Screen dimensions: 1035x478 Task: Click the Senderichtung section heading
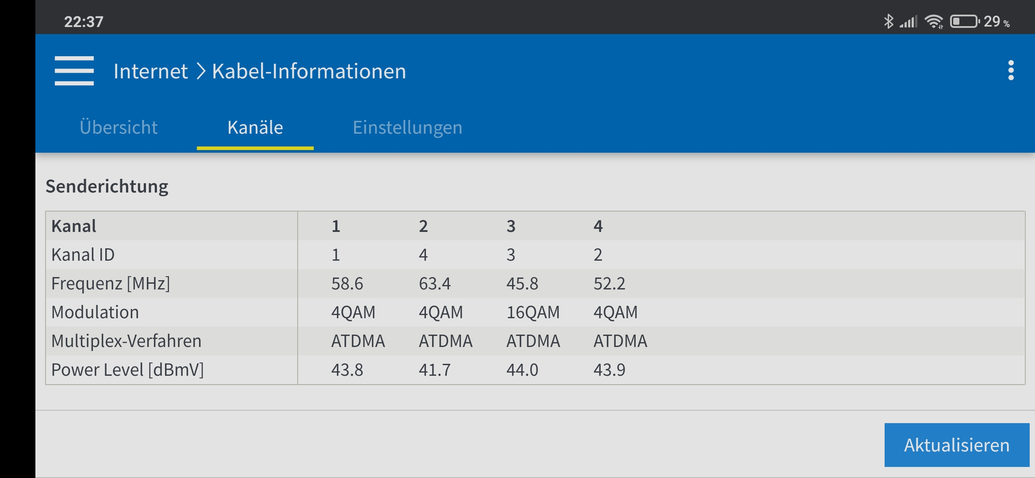pos(107,186)
